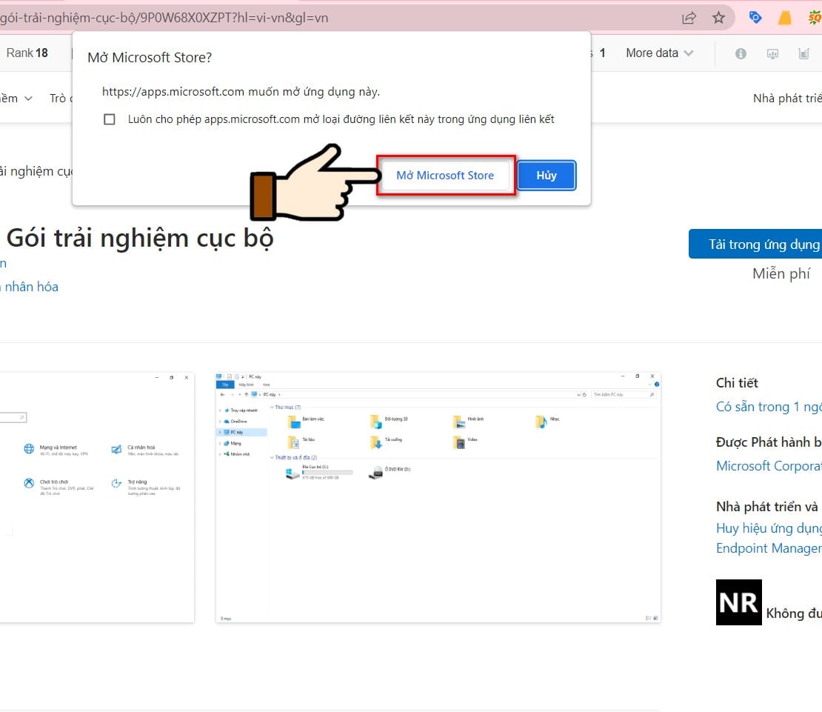822x712 pixels.
Task: Click Đĩa Cục bộ (C:) drive in thumbnail
Action: (318, 472)
